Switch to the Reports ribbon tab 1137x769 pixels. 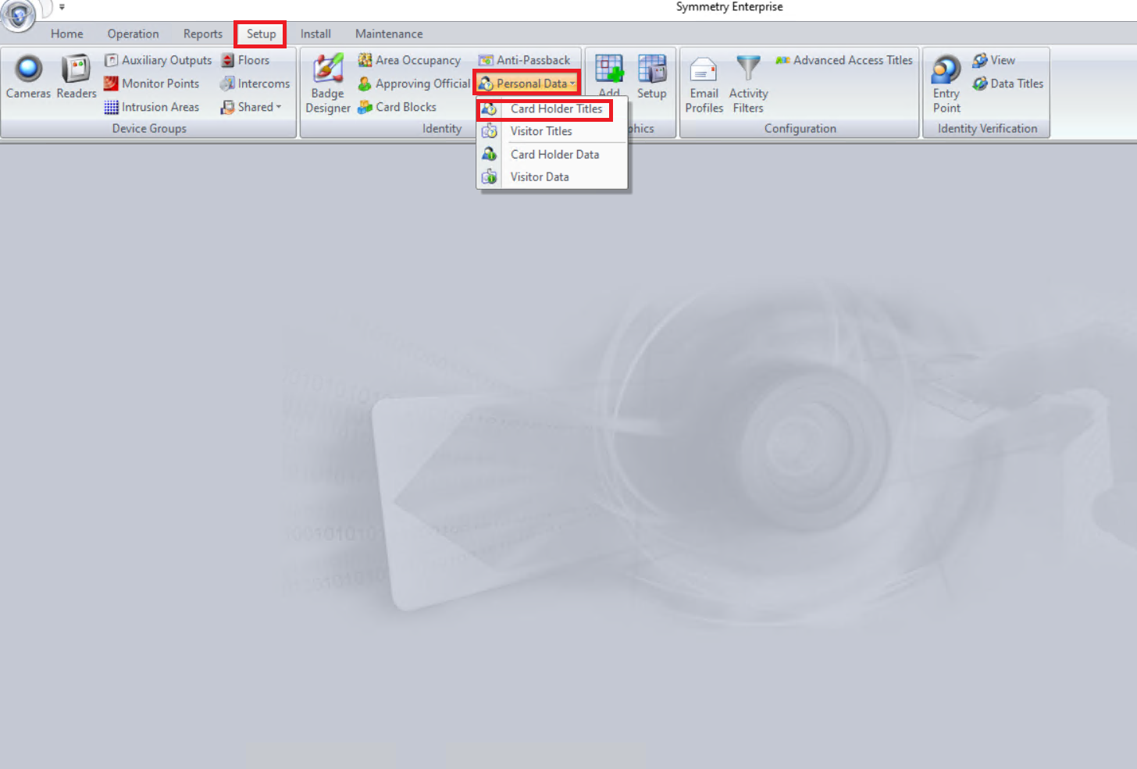point(203,34)
